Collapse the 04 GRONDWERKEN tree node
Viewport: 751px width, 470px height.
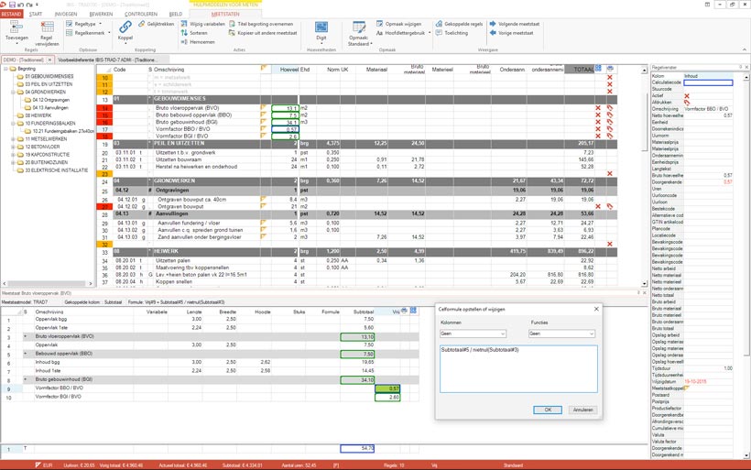(x=14, y=92)
